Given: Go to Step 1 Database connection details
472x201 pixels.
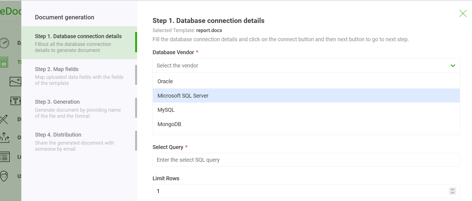Looking at the screenshot, I should coord(79,43).
